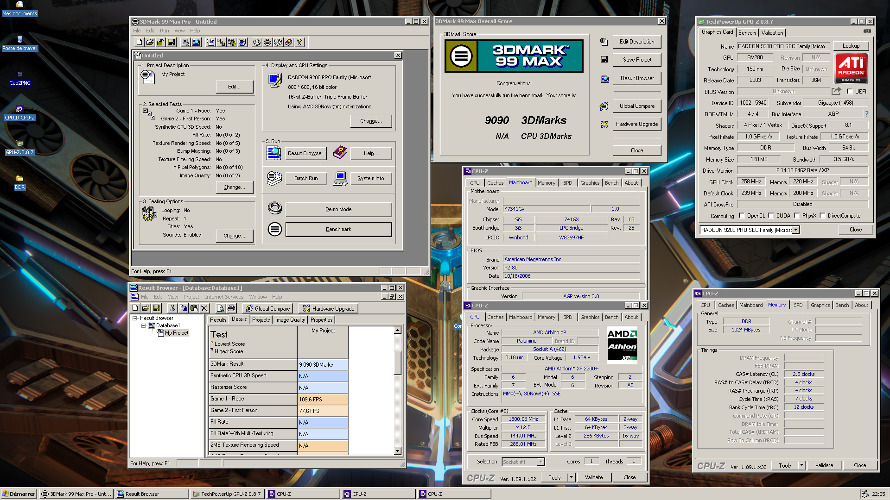Toggle the CUDA checkbox in GPU-Z
Image resolution: width=890 pixels, height=500 pixels.
pyautogui.click(x=771, y=216)
